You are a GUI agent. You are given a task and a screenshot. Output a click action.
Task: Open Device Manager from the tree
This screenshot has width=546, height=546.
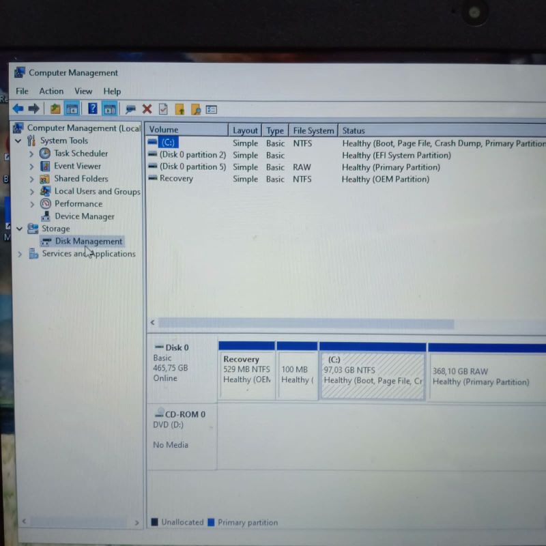84,216
